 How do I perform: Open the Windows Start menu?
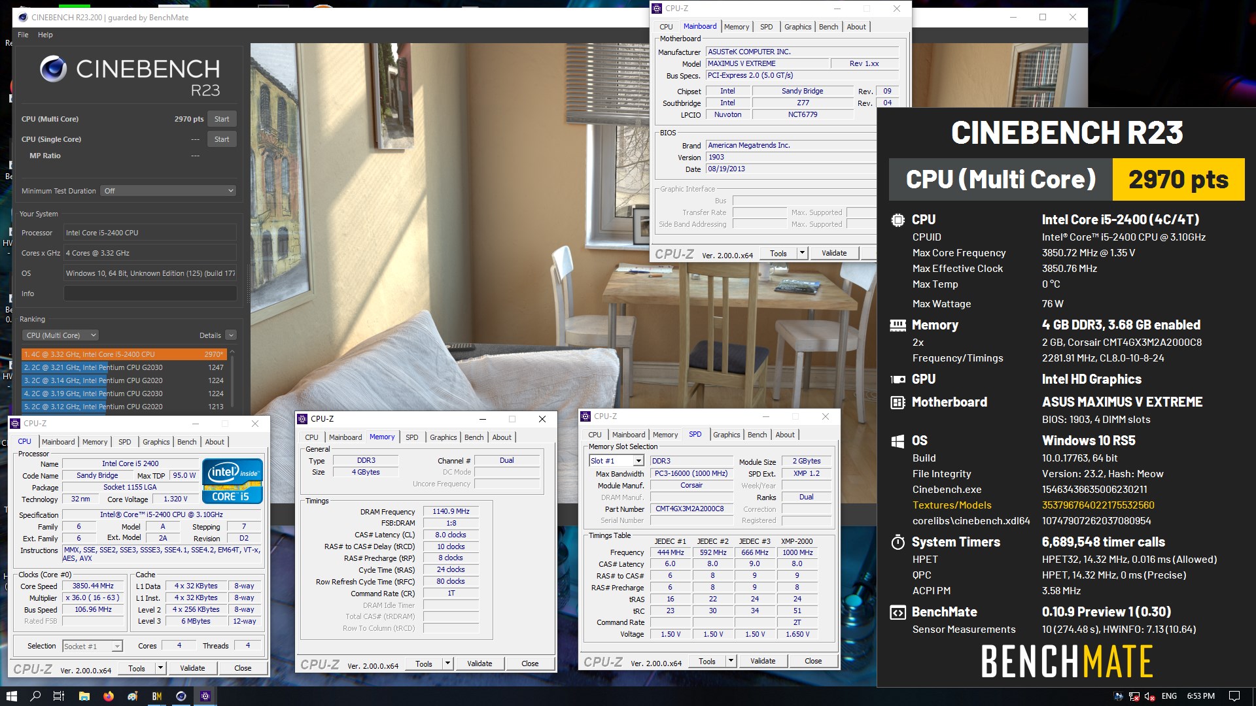(11, 696)
